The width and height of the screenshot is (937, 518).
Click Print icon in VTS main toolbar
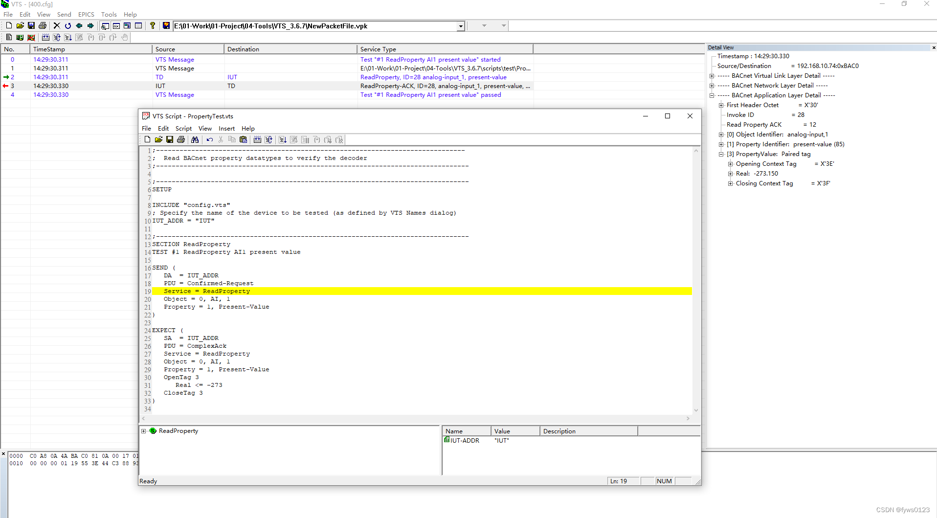tap(43, 25)
